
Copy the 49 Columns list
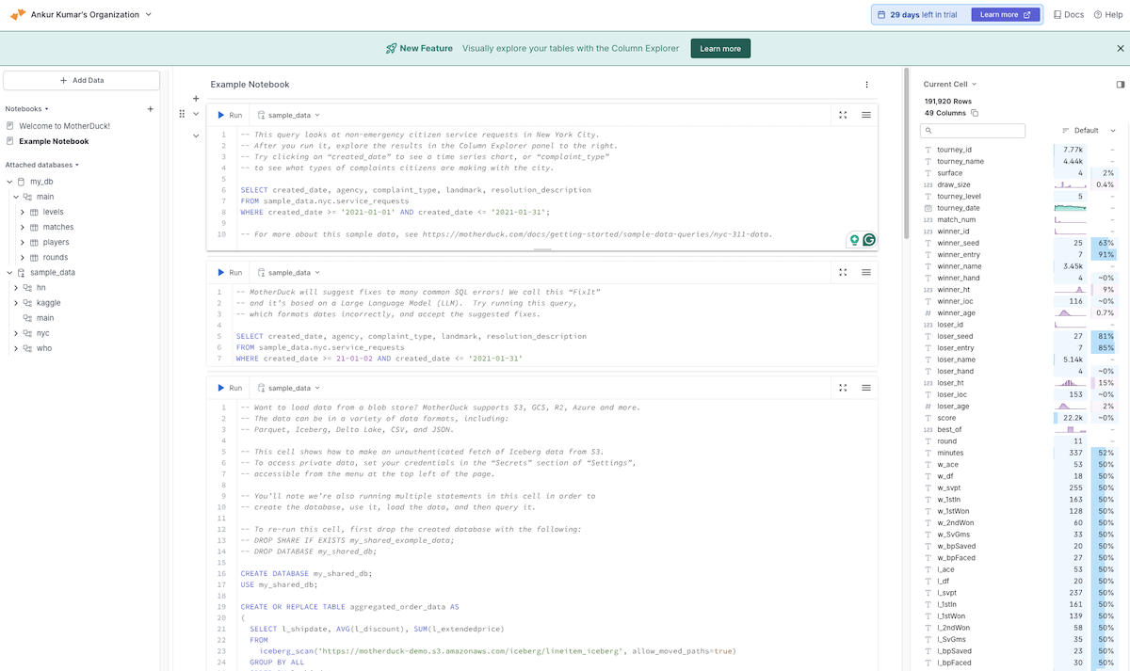click(975, 113)
